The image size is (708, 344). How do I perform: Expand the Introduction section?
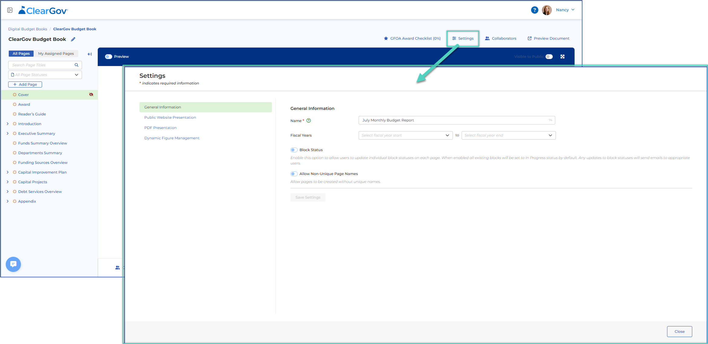pos(8,124)
